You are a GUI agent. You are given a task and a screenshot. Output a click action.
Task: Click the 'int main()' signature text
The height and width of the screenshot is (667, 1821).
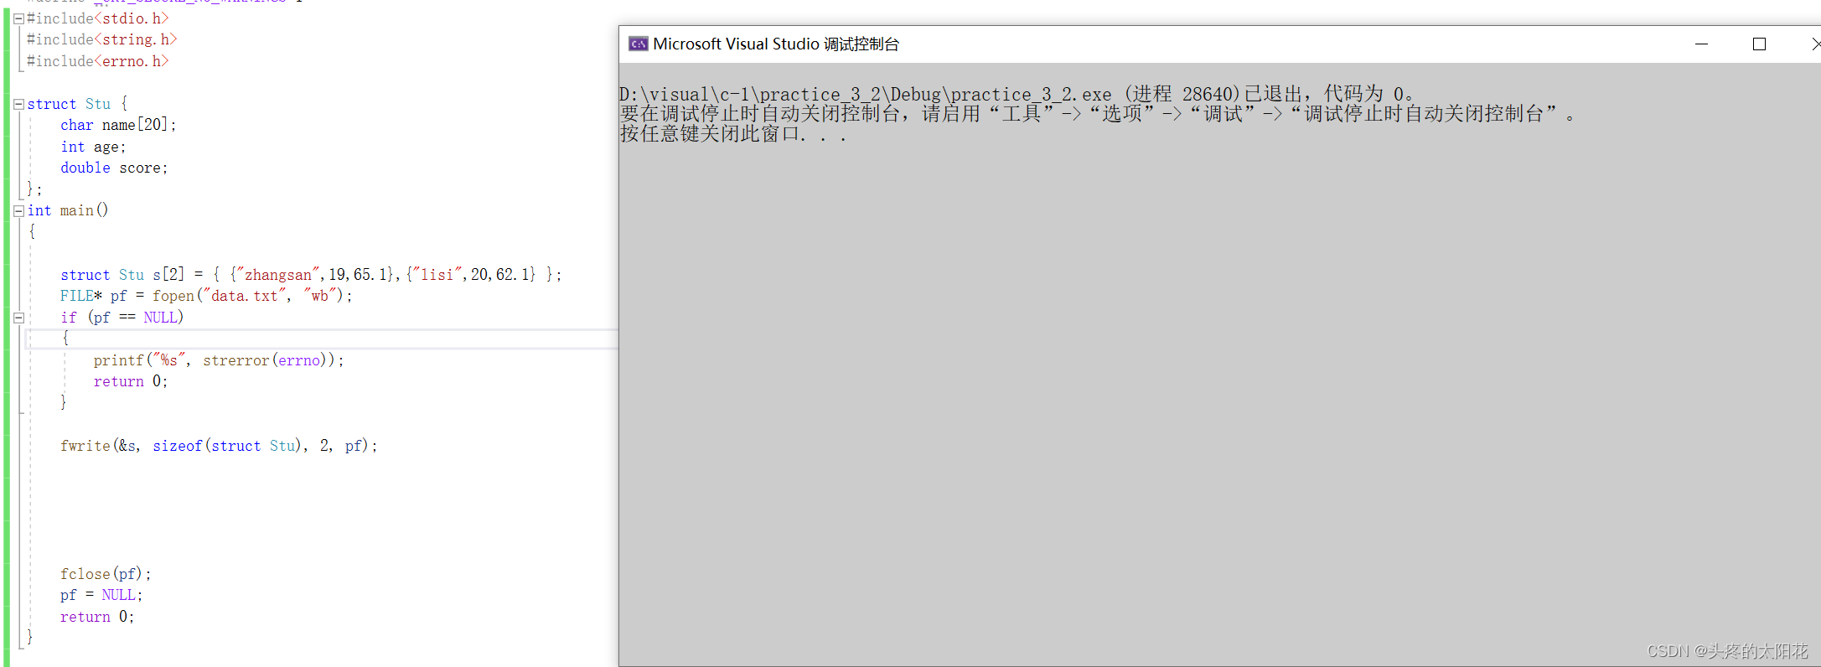68,210
